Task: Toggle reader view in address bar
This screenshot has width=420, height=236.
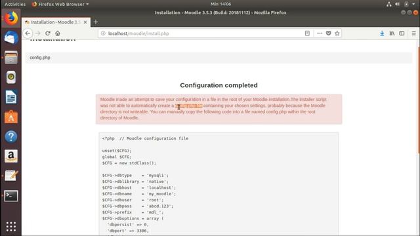Action: (x=307, y=33)
